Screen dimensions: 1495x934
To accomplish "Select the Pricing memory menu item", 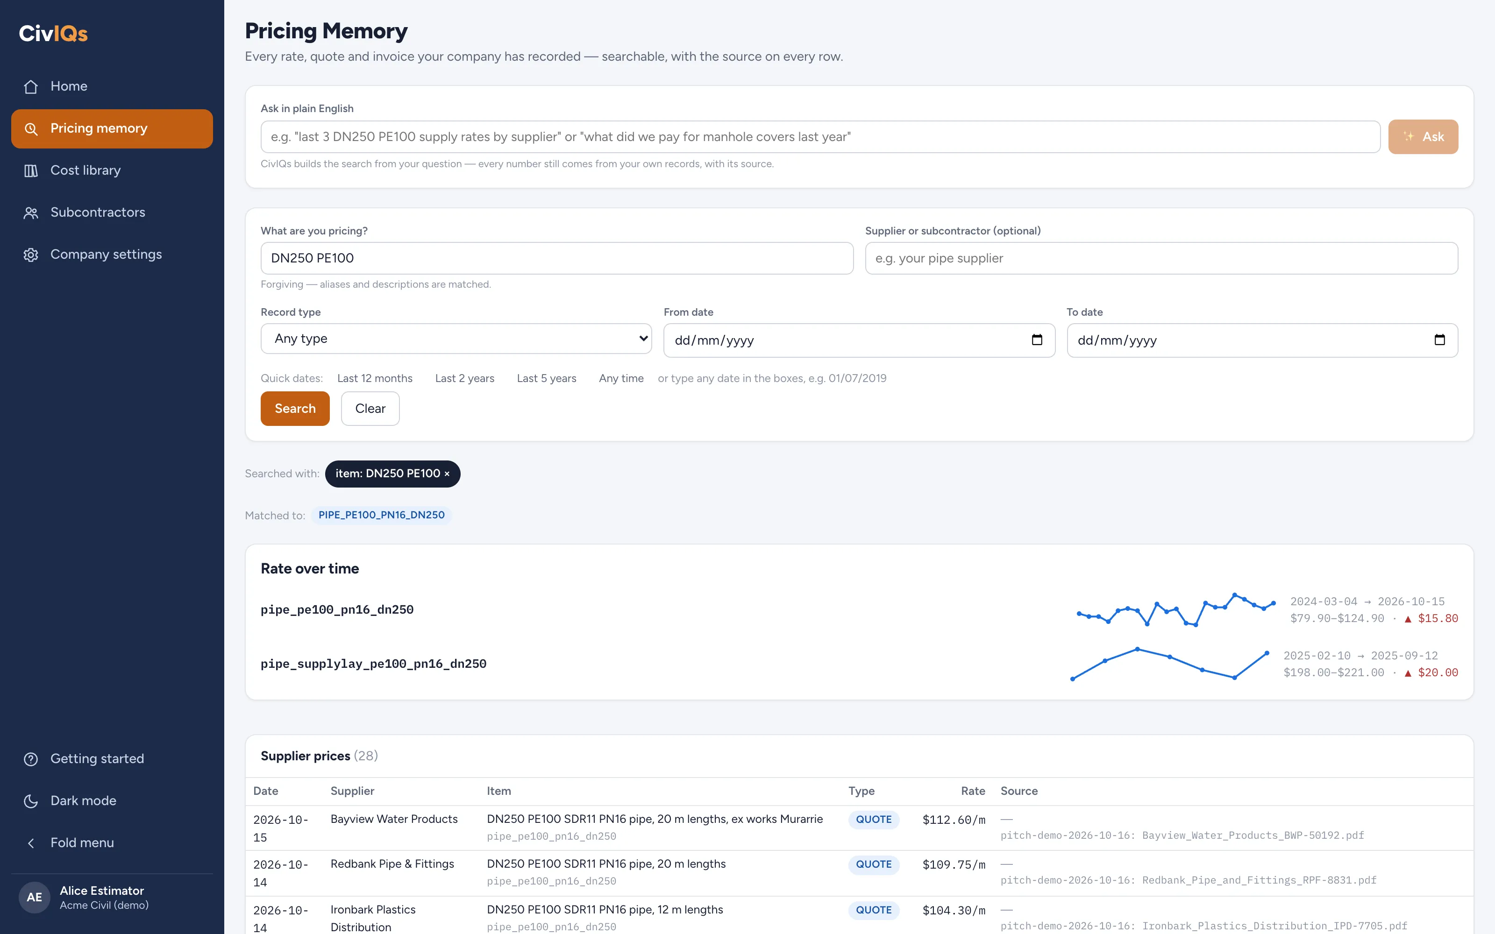I will 112,128.
